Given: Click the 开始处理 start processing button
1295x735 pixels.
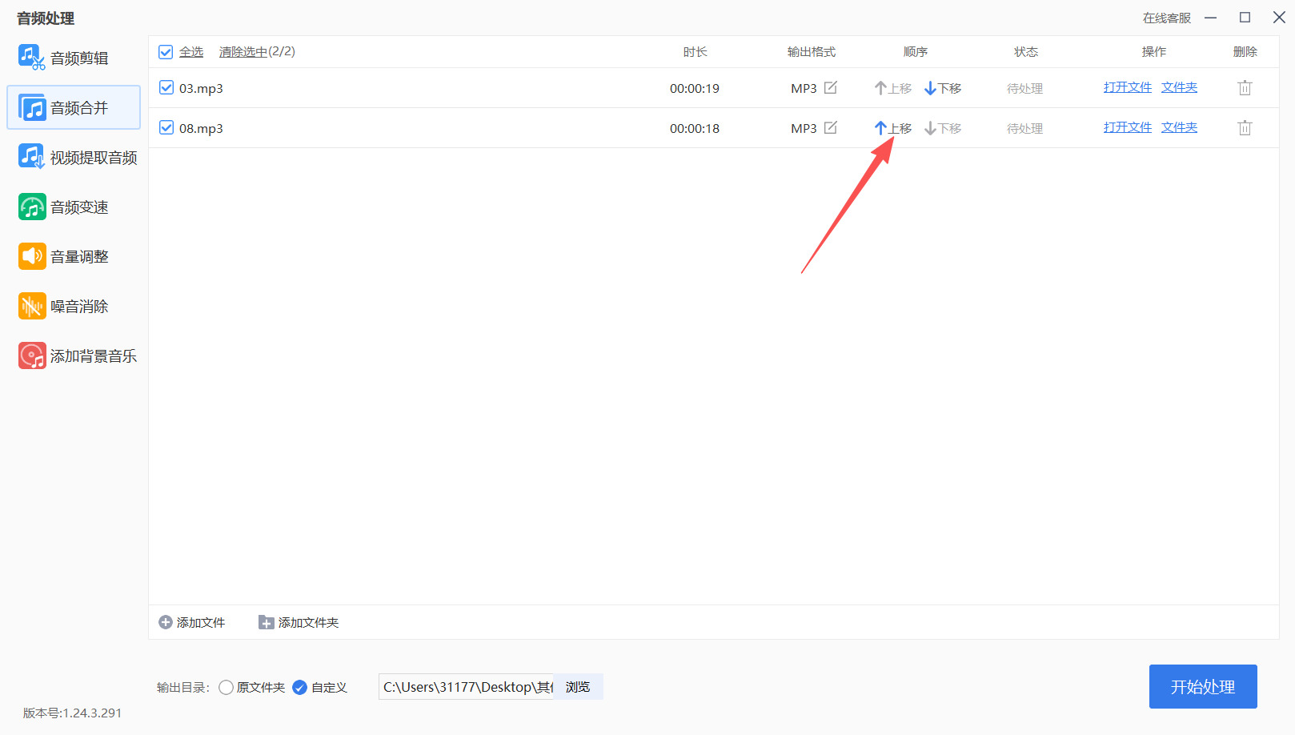Looking at the screenshot, I should pos(1203,687).
